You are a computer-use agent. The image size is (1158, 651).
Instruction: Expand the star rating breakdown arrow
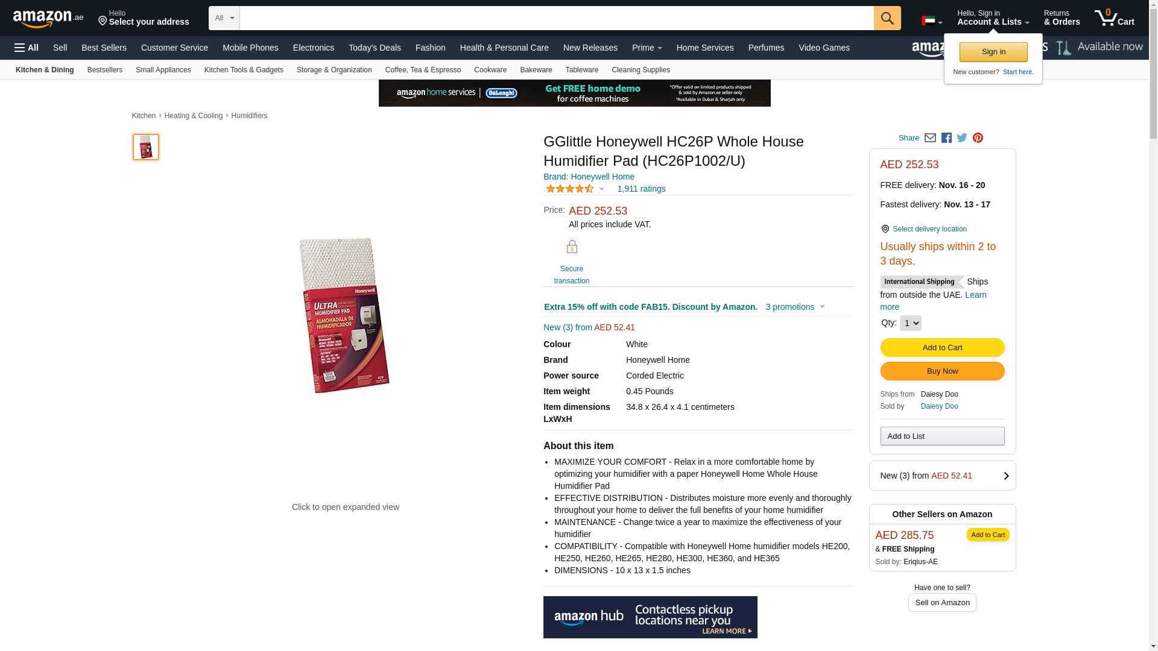601,189
